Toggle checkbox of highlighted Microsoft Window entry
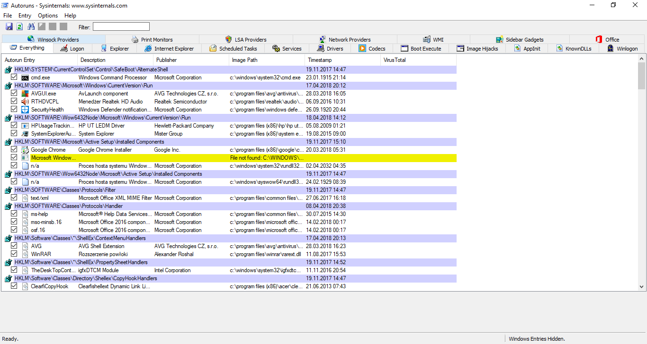Image resolution: width=647 pixels, height=344 pixels. (14, 157)
